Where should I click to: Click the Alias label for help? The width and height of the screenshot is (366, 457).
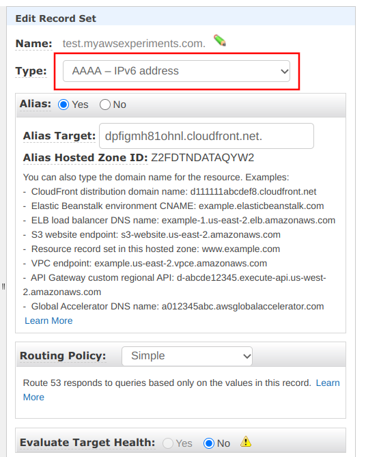(36, 104)
